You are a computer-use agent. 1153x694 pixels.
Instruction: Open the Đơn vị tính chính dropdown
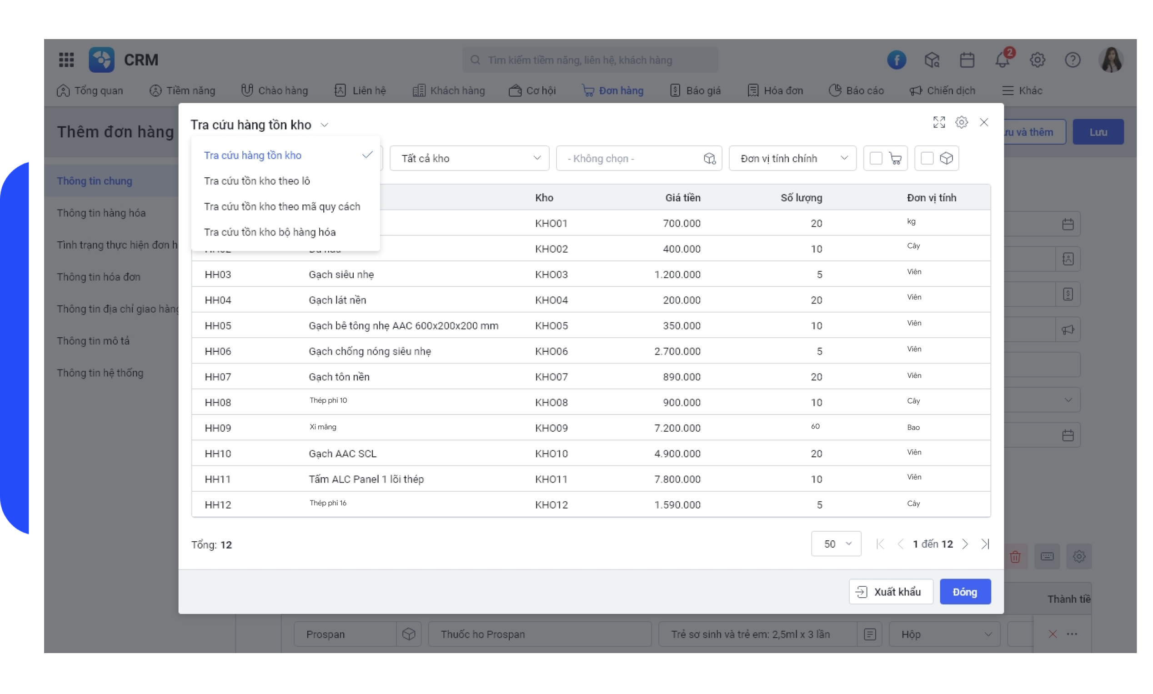pyautogui.click(x=792, y=158)
